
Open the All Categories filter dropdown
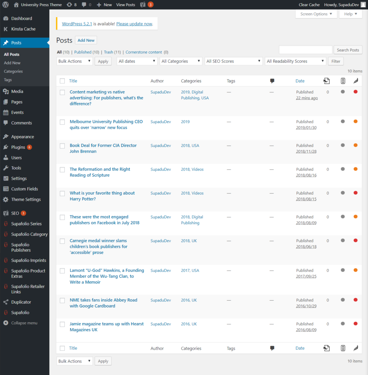click(181, 61)
